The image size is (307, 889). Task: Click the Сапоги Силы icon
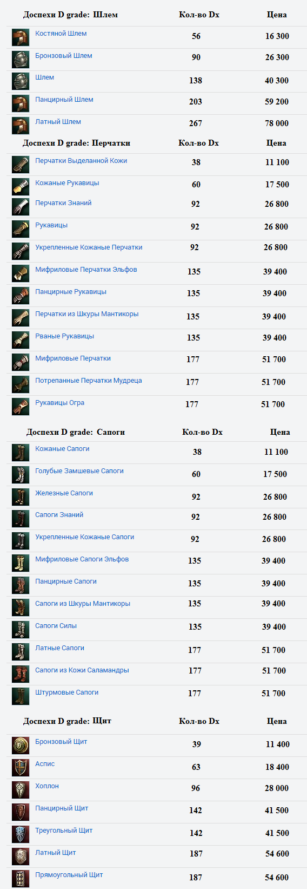(21, 630)
